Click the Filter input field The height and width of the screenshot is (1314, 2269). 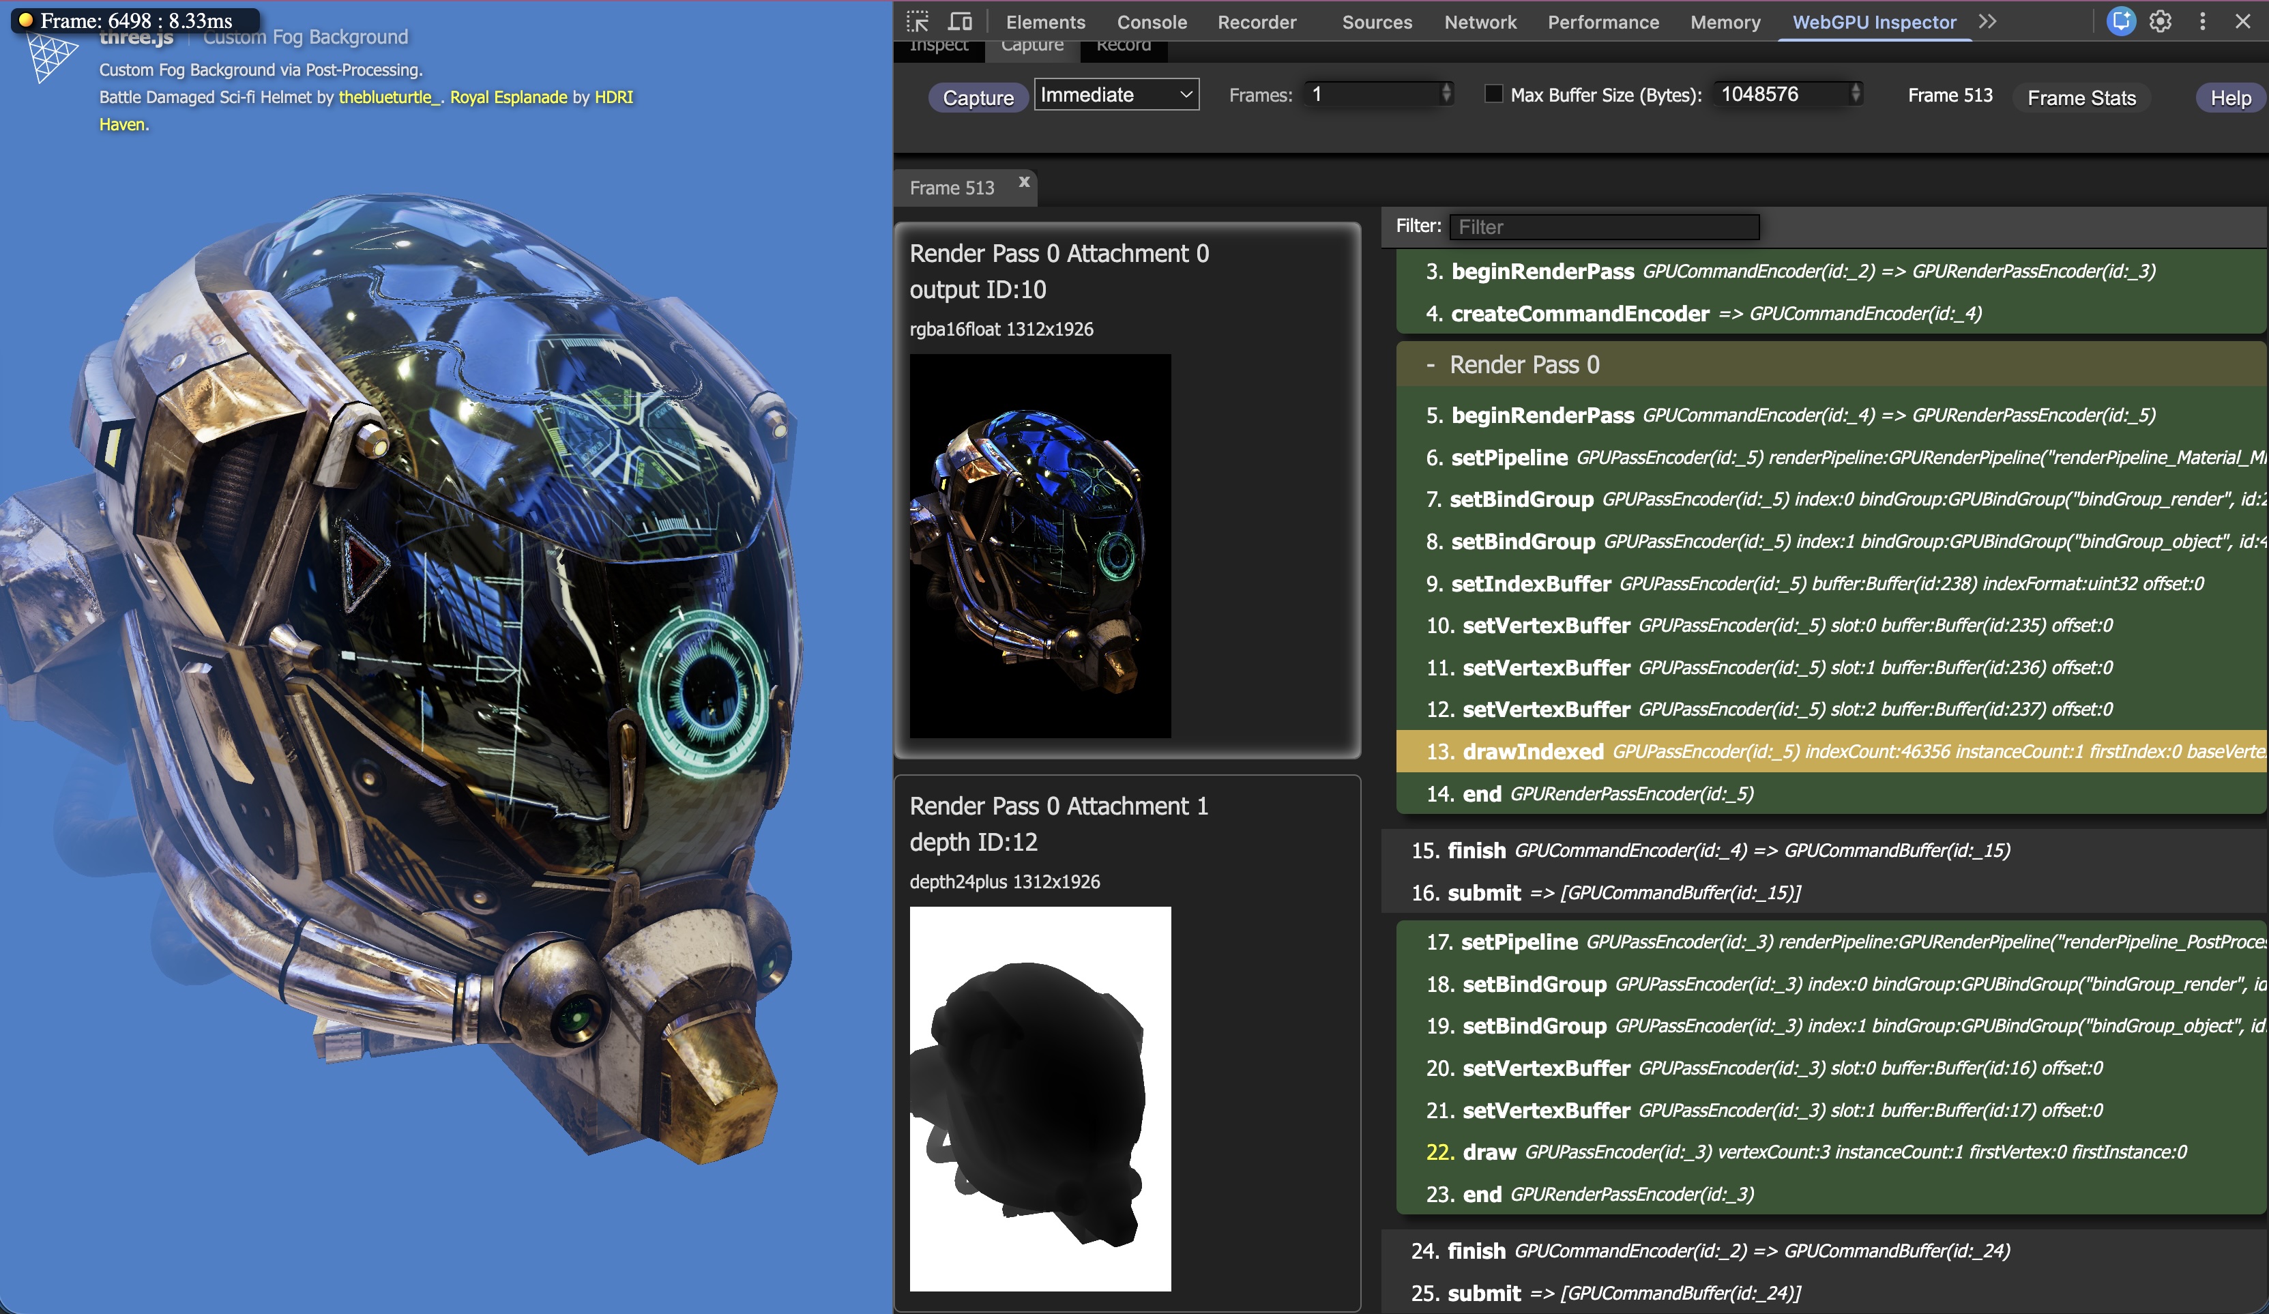[x=1604, y=227]
